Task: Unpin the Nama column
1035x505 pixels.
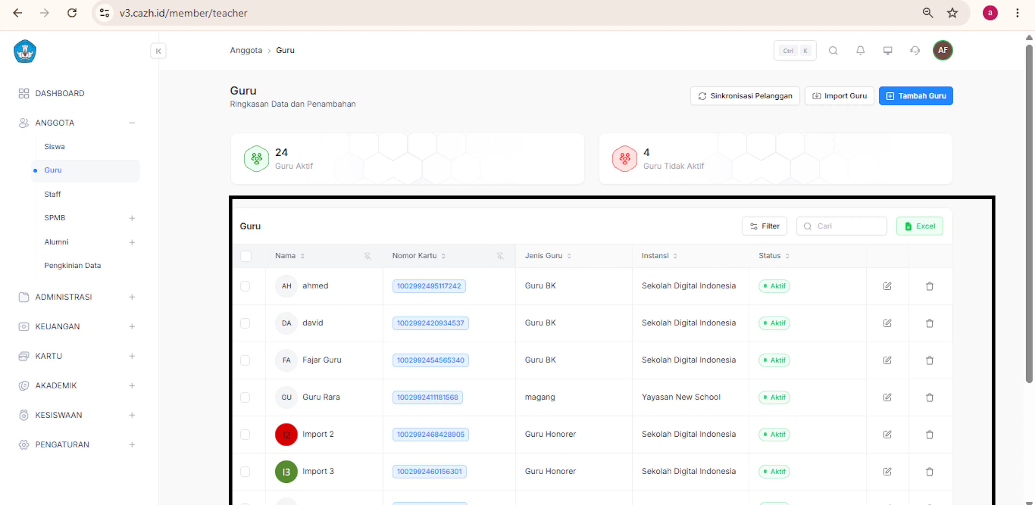Action: (367, 256)
